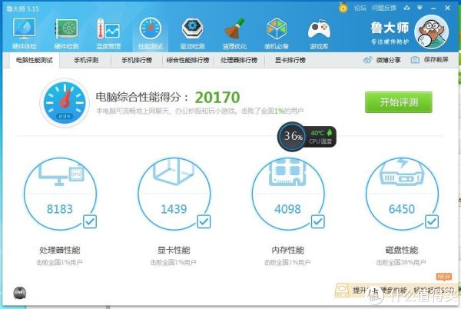Image resolution: width=461 pixels, height=309 pixels.
Task: Open the 问题反馈 feedback link
Action: point(383,8)
